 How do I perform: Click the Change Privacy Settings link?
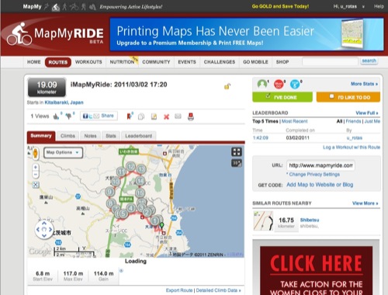tap(314, 175)
